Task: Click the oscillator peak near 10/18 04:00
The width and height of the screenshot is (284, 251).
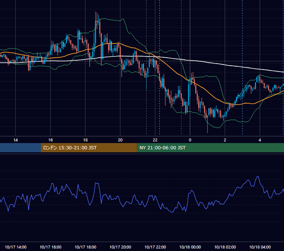Action: [x=258, y=177]
